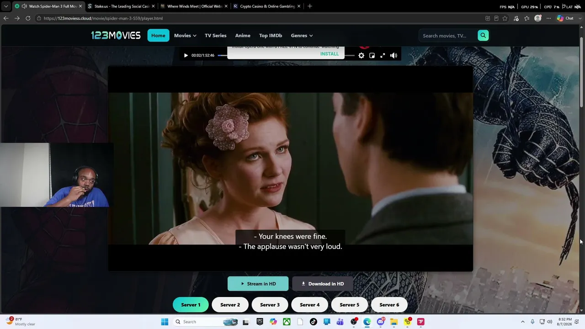Image resolution: width=585 pixels, height=329 pixels.
Task: Click the browser address bar URL
Action: [103, 18]
